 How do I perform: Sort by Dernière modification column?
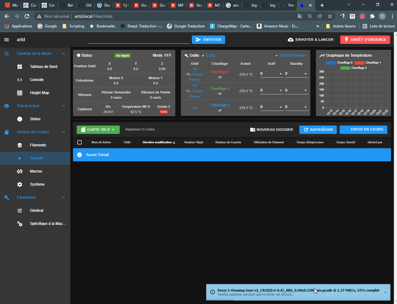tap(159, 142)
